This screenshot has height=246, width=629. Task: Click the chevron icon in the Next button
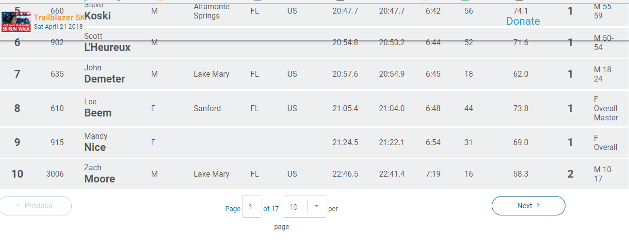coord(538,206)
